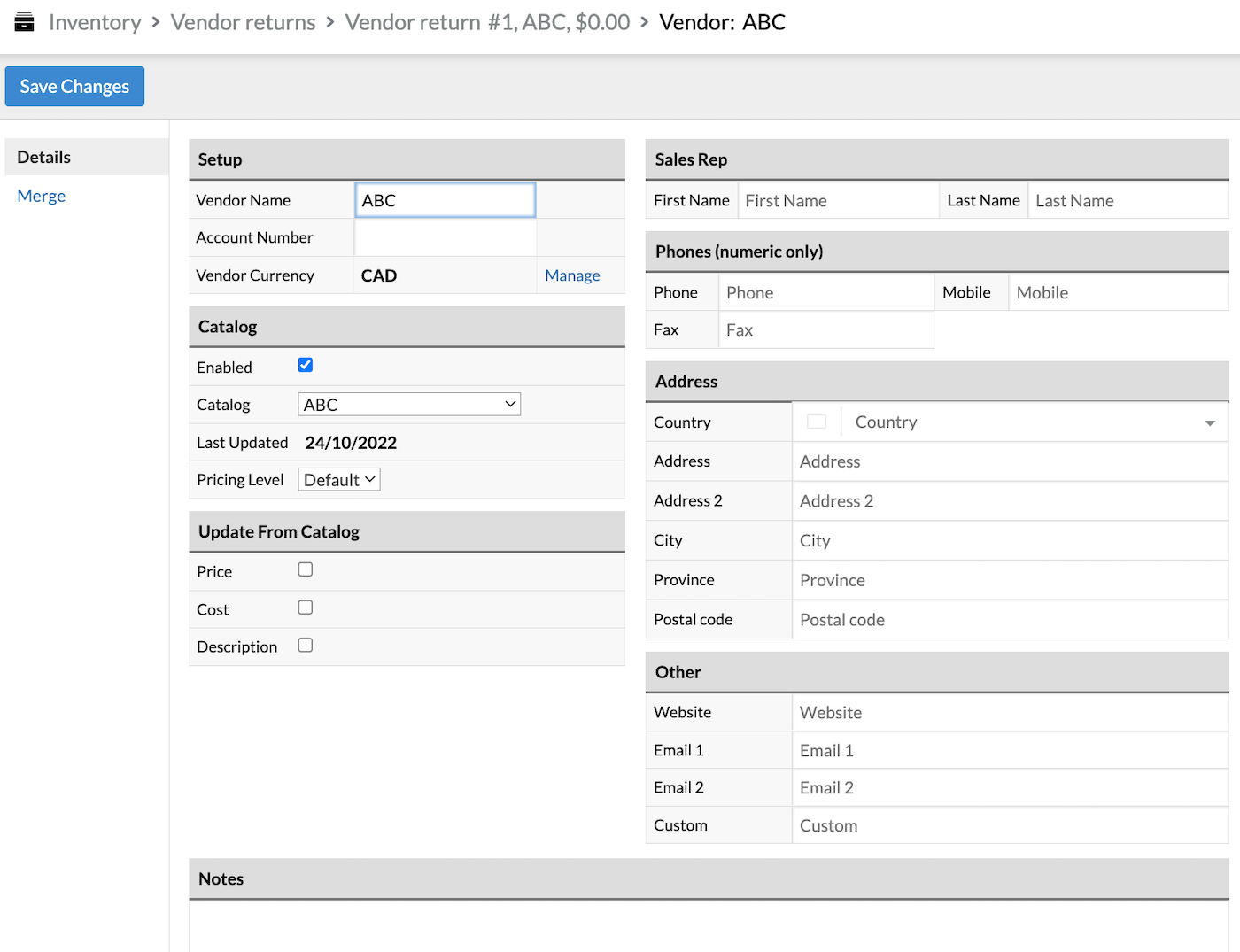The image size is (1240, 952).
Task: Enable Cost update from catalog
Action: coord(305,608)
